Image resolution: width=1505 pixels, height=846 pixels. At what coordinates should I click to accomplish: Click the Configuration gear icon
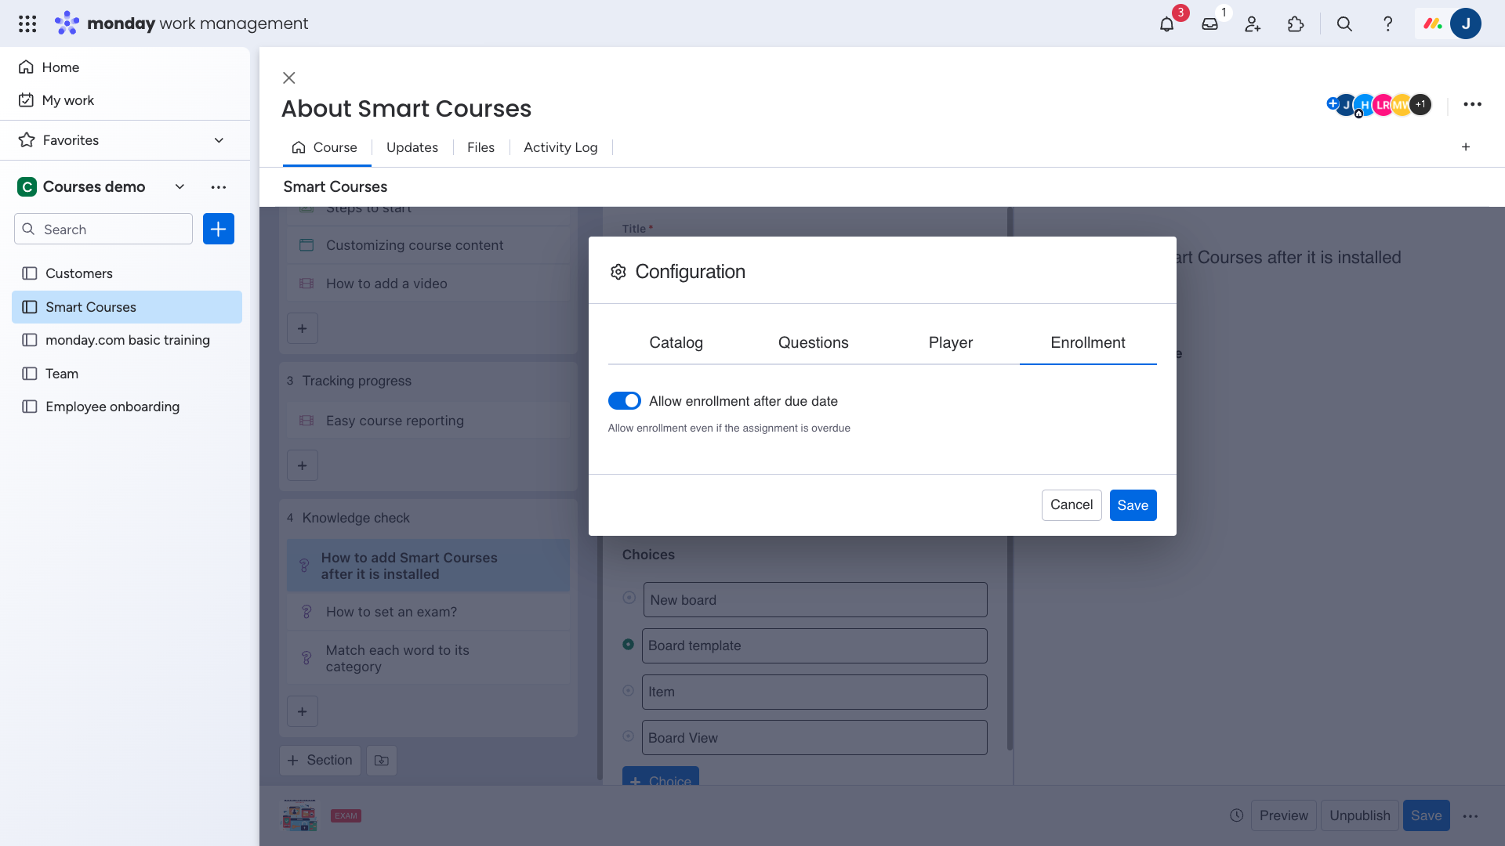point(618,272)
